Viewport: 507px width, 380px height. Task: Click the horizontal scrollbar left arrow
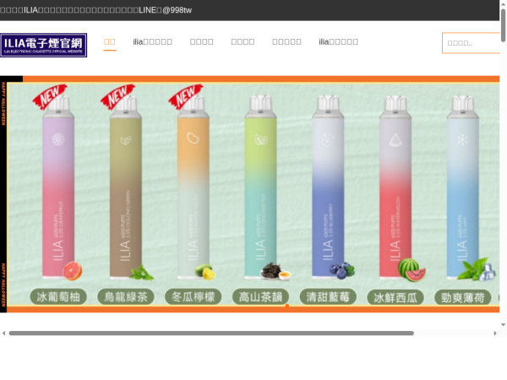click(x=3, y=334)
